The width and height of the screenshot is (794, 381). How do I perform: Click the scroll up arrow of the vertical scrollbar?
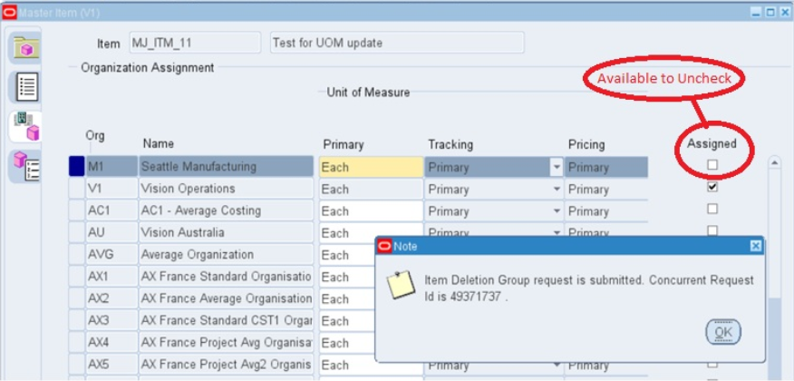[x=774, y=164]
